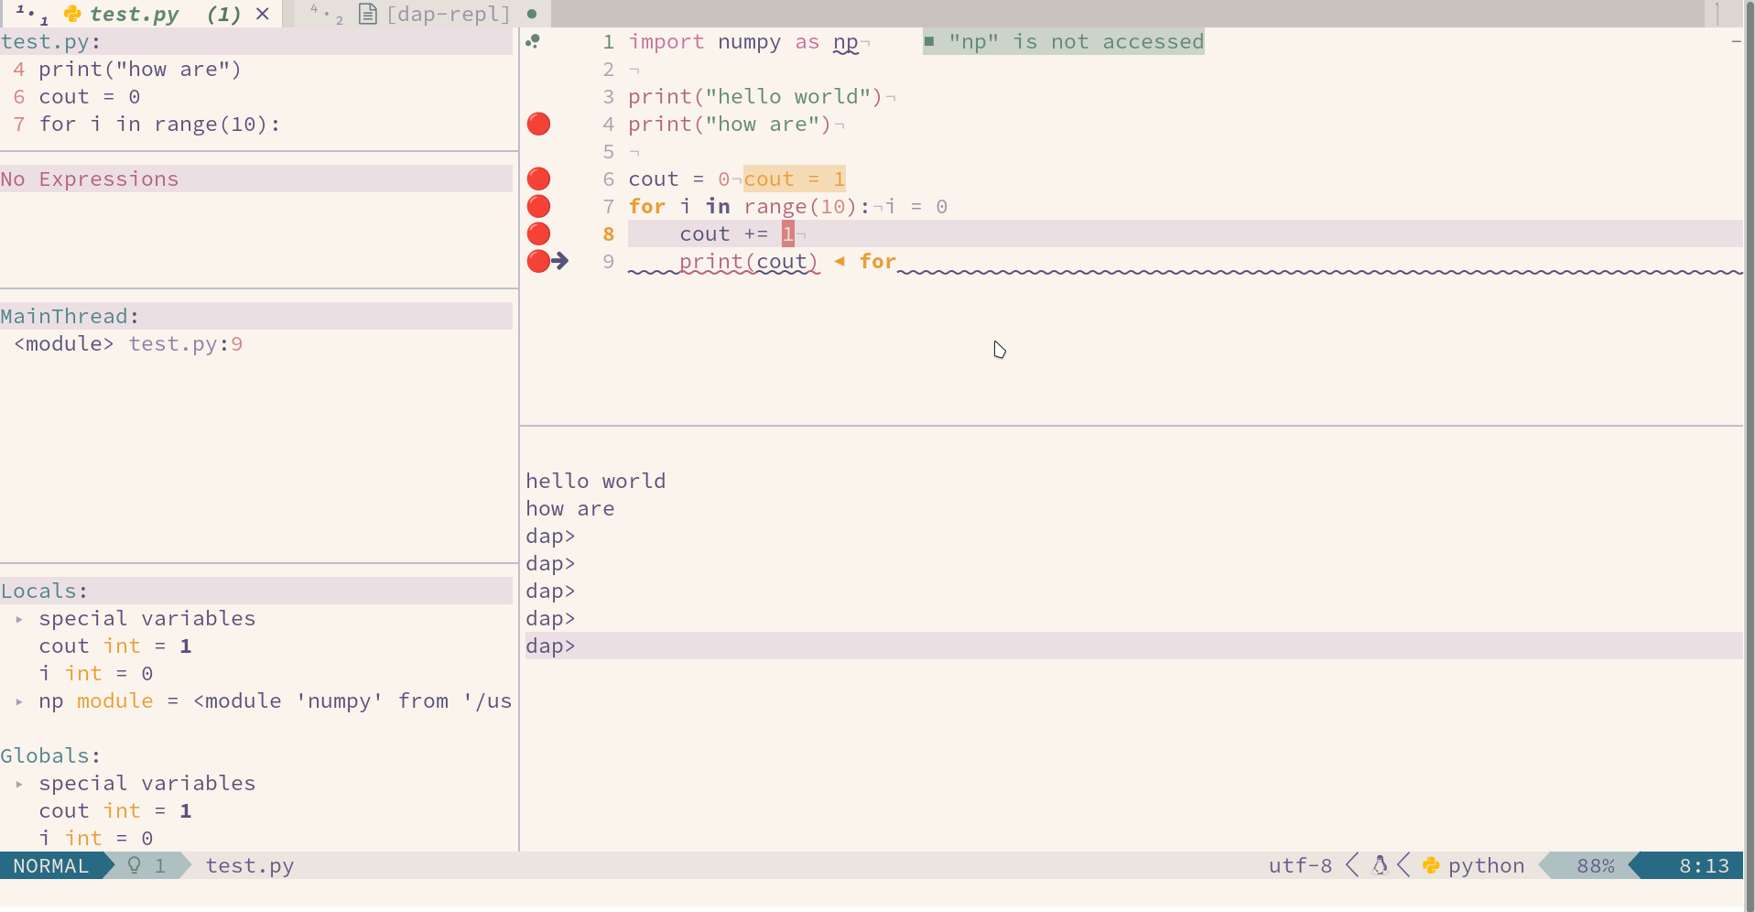Expand special variables under Globals
This screenshot has width=1755, height=912.
18,784
